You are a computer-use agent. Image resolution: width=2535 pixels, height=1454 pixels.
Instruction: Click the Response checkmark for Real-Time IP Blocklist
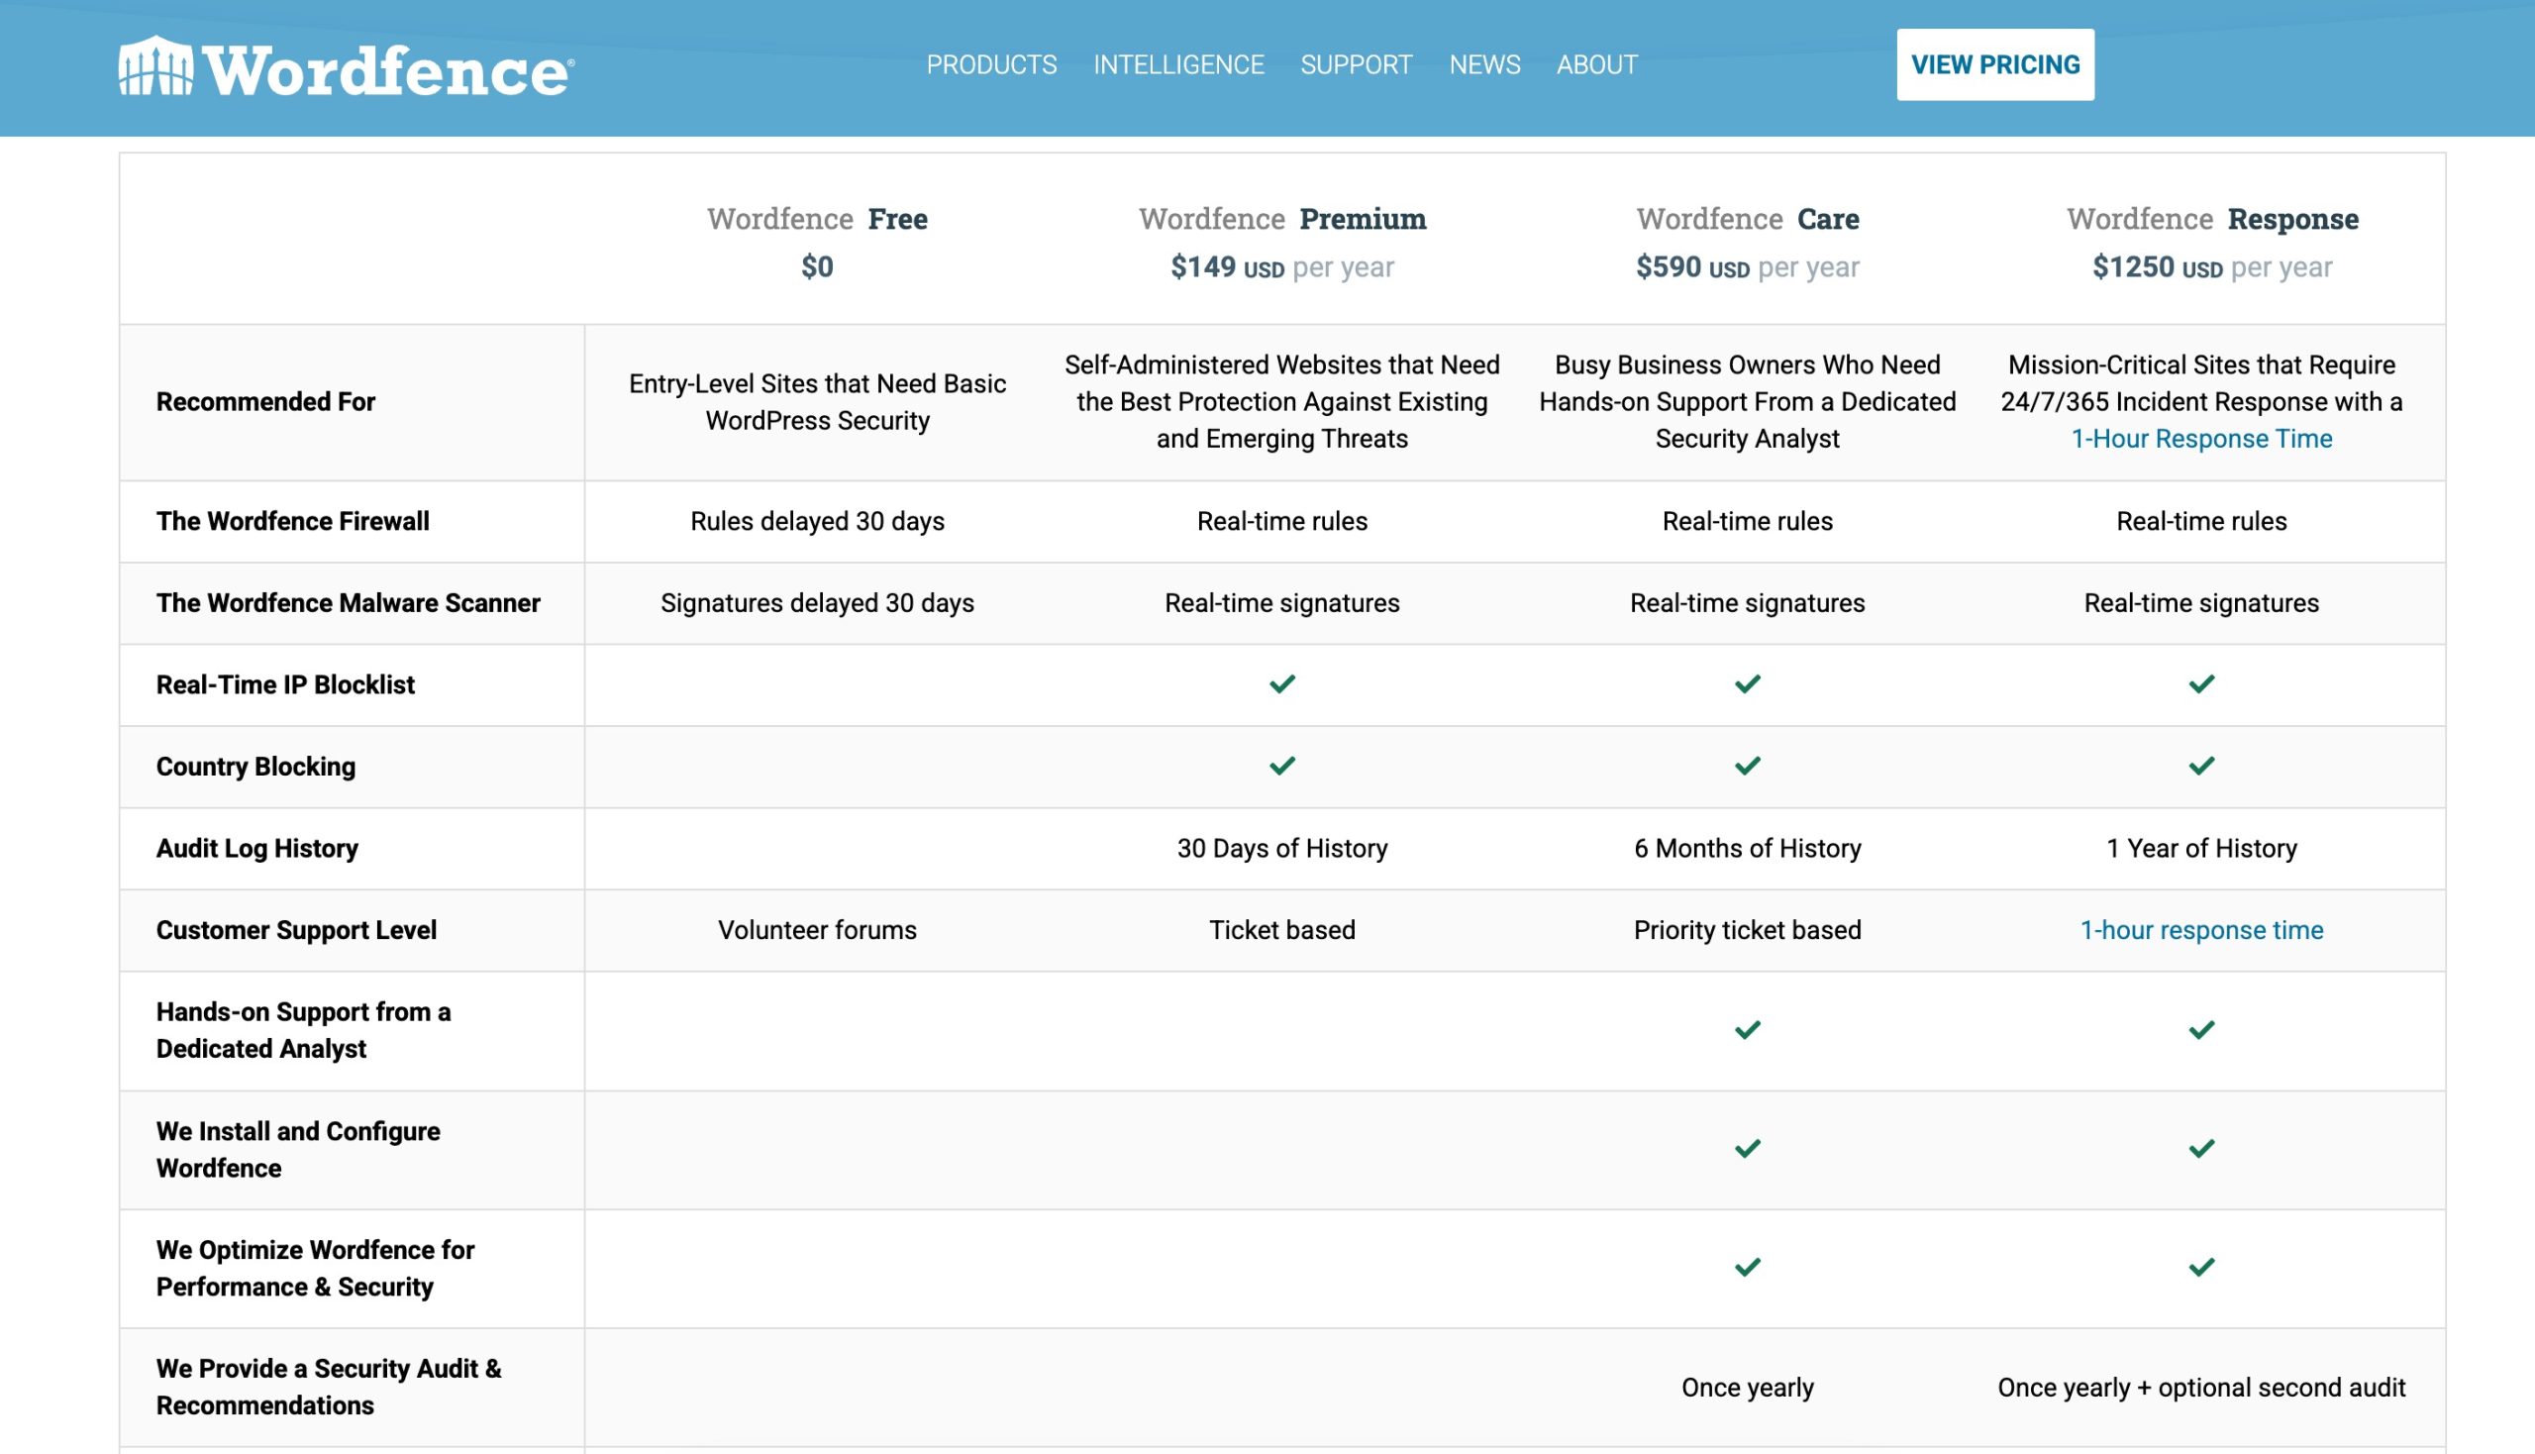point(2201,684)
